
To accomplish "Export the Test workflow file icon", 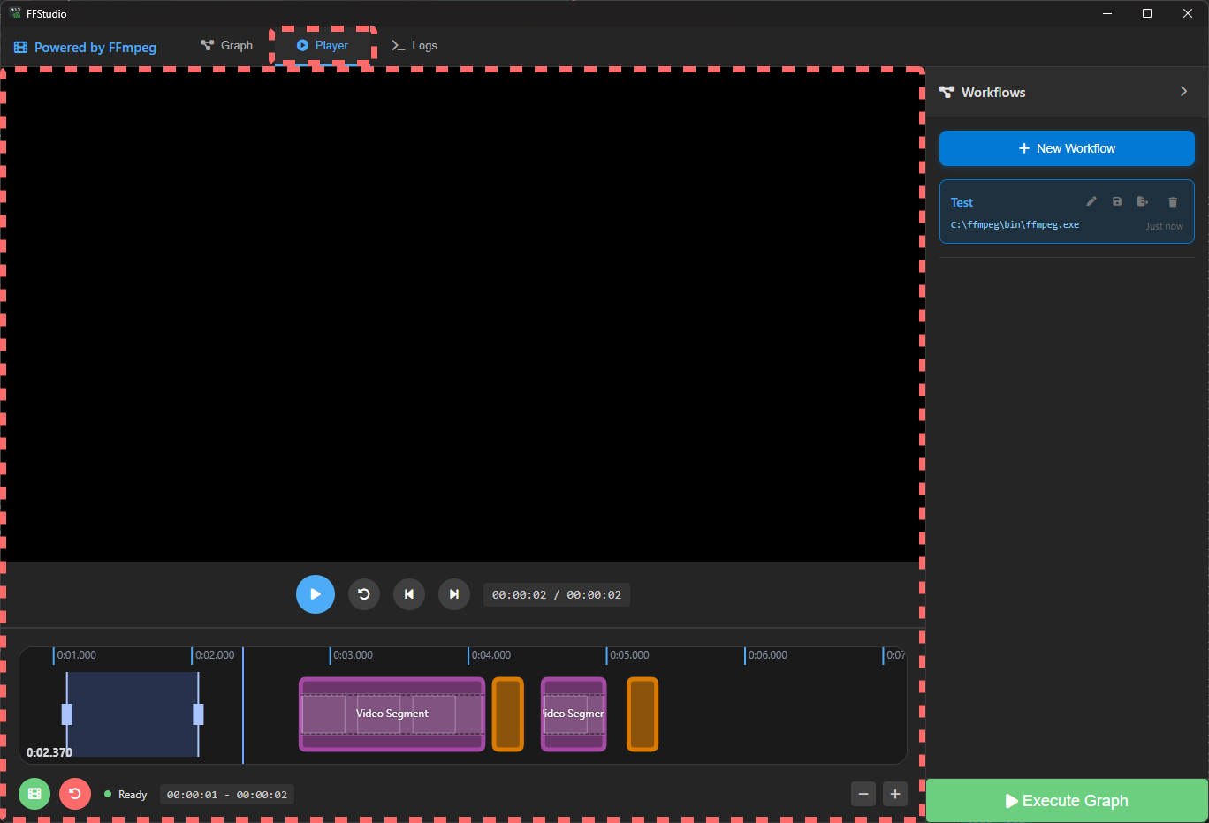I will coord(1143,201).
